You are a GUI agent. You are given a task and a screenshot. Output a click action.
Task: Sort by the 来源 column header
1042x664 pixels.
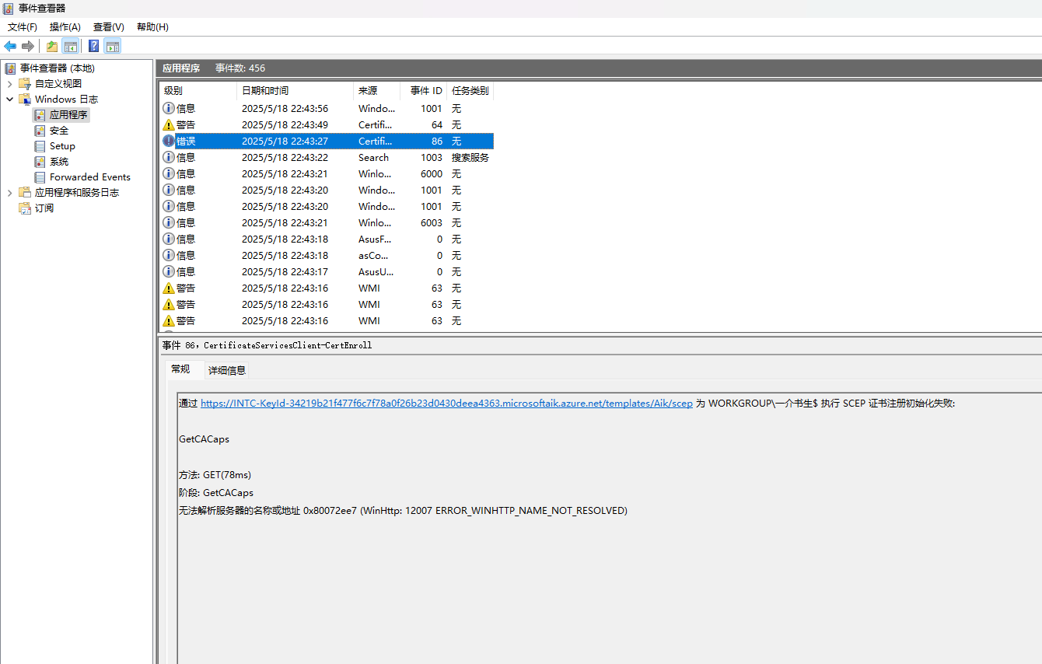click(x=376, y=91)
